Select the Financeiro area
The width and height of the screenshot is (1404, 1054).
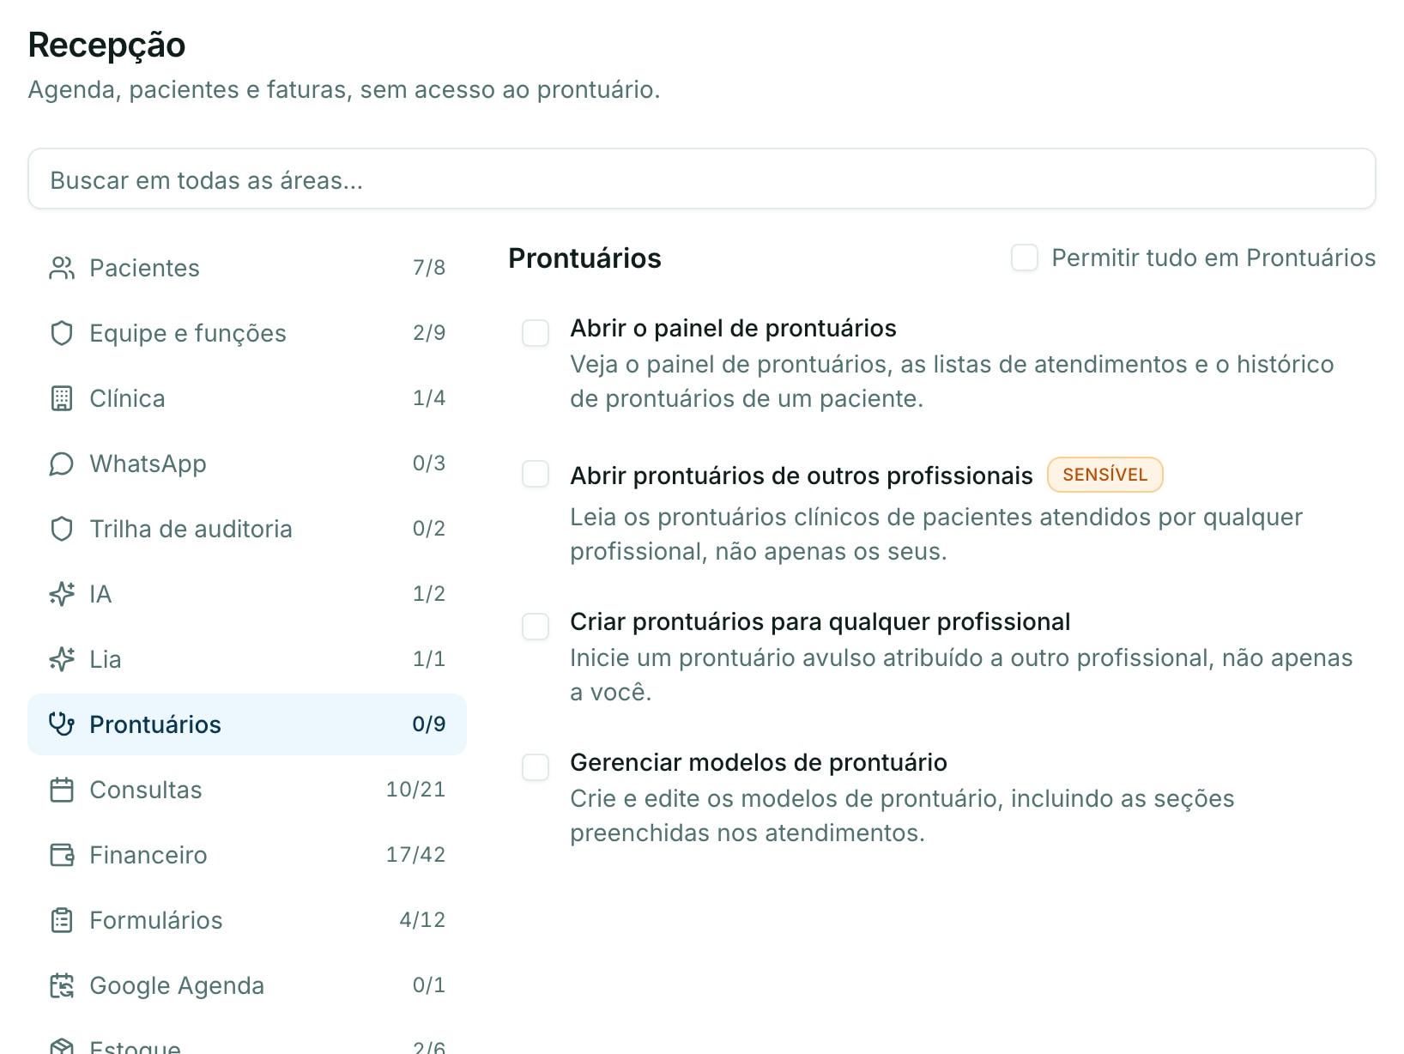pyautogui.click(x=247, y=855)
